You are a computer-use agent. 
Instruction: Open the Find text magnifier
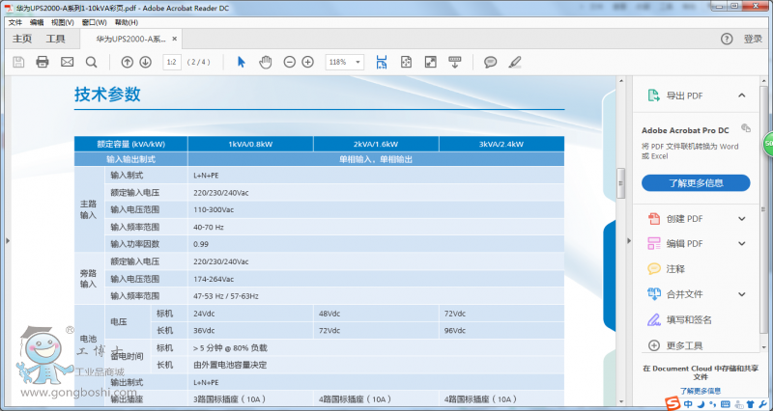(91, 62)
